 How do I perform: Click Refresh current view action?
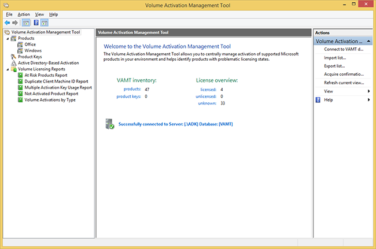coord(344,83)
